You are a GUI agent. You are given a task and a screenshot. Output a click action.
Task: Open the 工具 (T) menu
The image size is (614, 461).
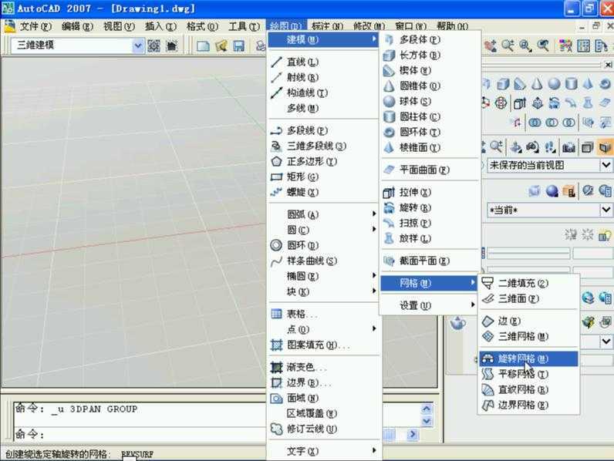click(x=244, y=26)
